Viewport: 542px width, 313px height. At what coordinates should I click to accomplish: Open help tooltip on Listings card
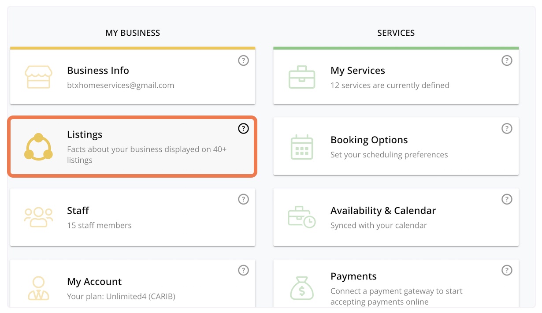243,128
